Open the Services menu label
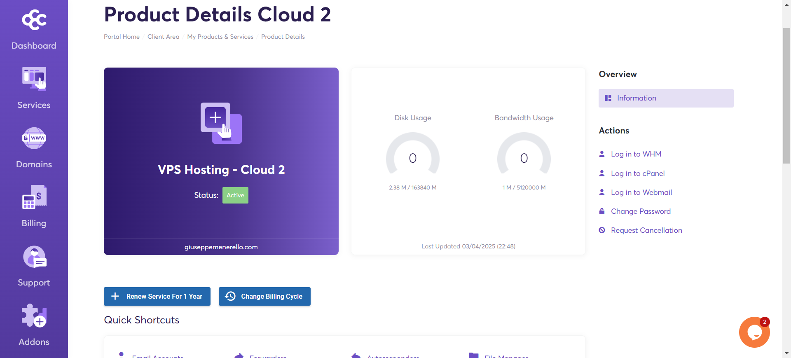The height and width of the screenshot is (358, 791). 34,105
